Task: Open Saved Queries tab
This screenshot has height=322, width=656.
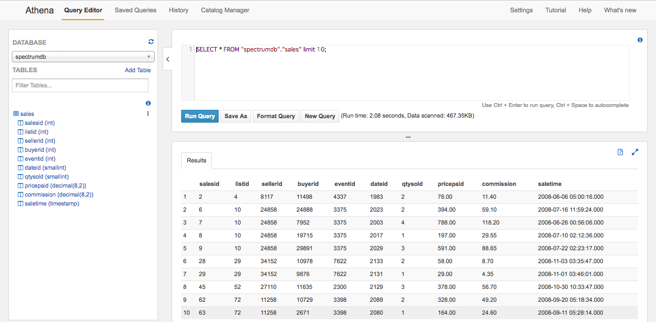Action: pos(136,10)
